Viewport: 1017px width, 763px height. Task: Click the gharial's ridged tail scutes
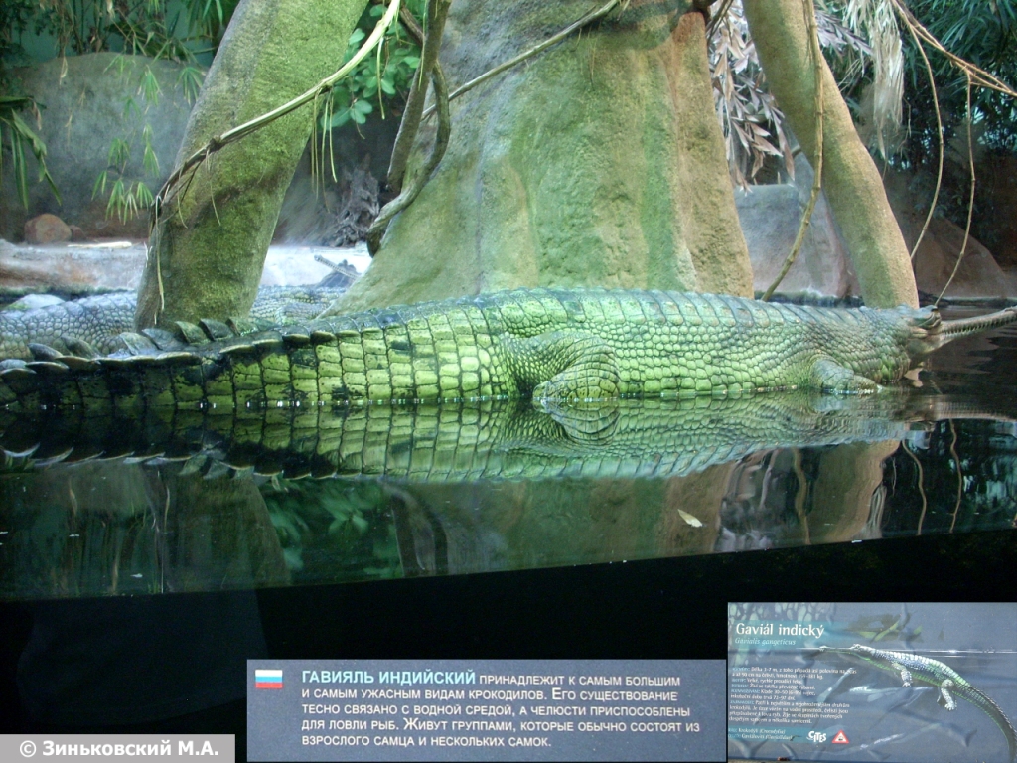pos(149,343)
